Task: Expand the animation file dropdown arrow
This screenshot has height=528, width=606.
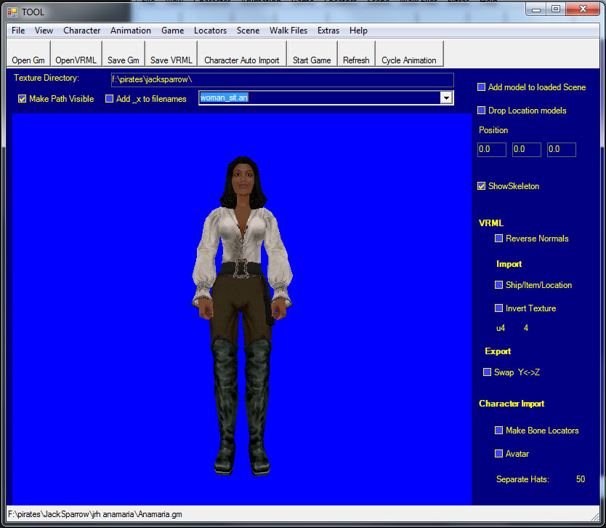Action: [x=446, y=98]
